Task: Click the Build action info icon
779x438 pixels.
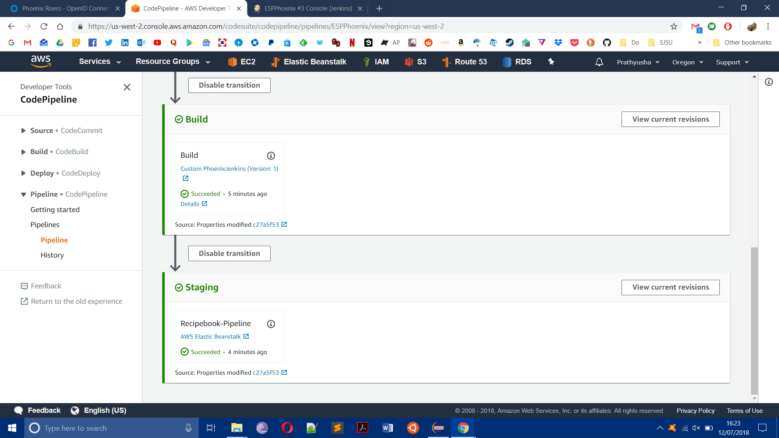Action: pyautogui.click(x=271, y=156)
